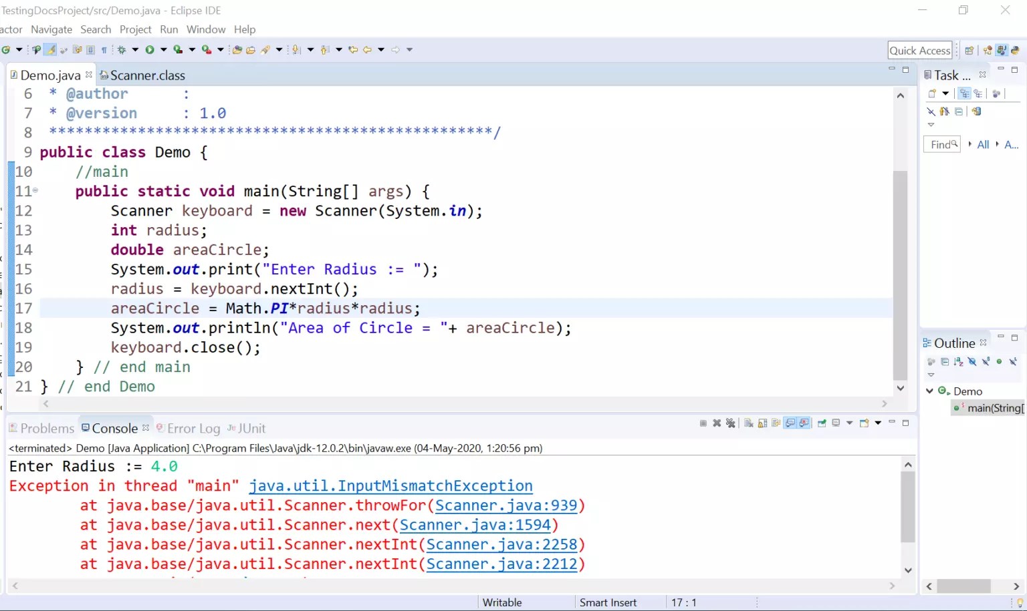The image size is (1027, 611).
Task: Open the Search dialog from the main toolbar
Action: (265, 49)
